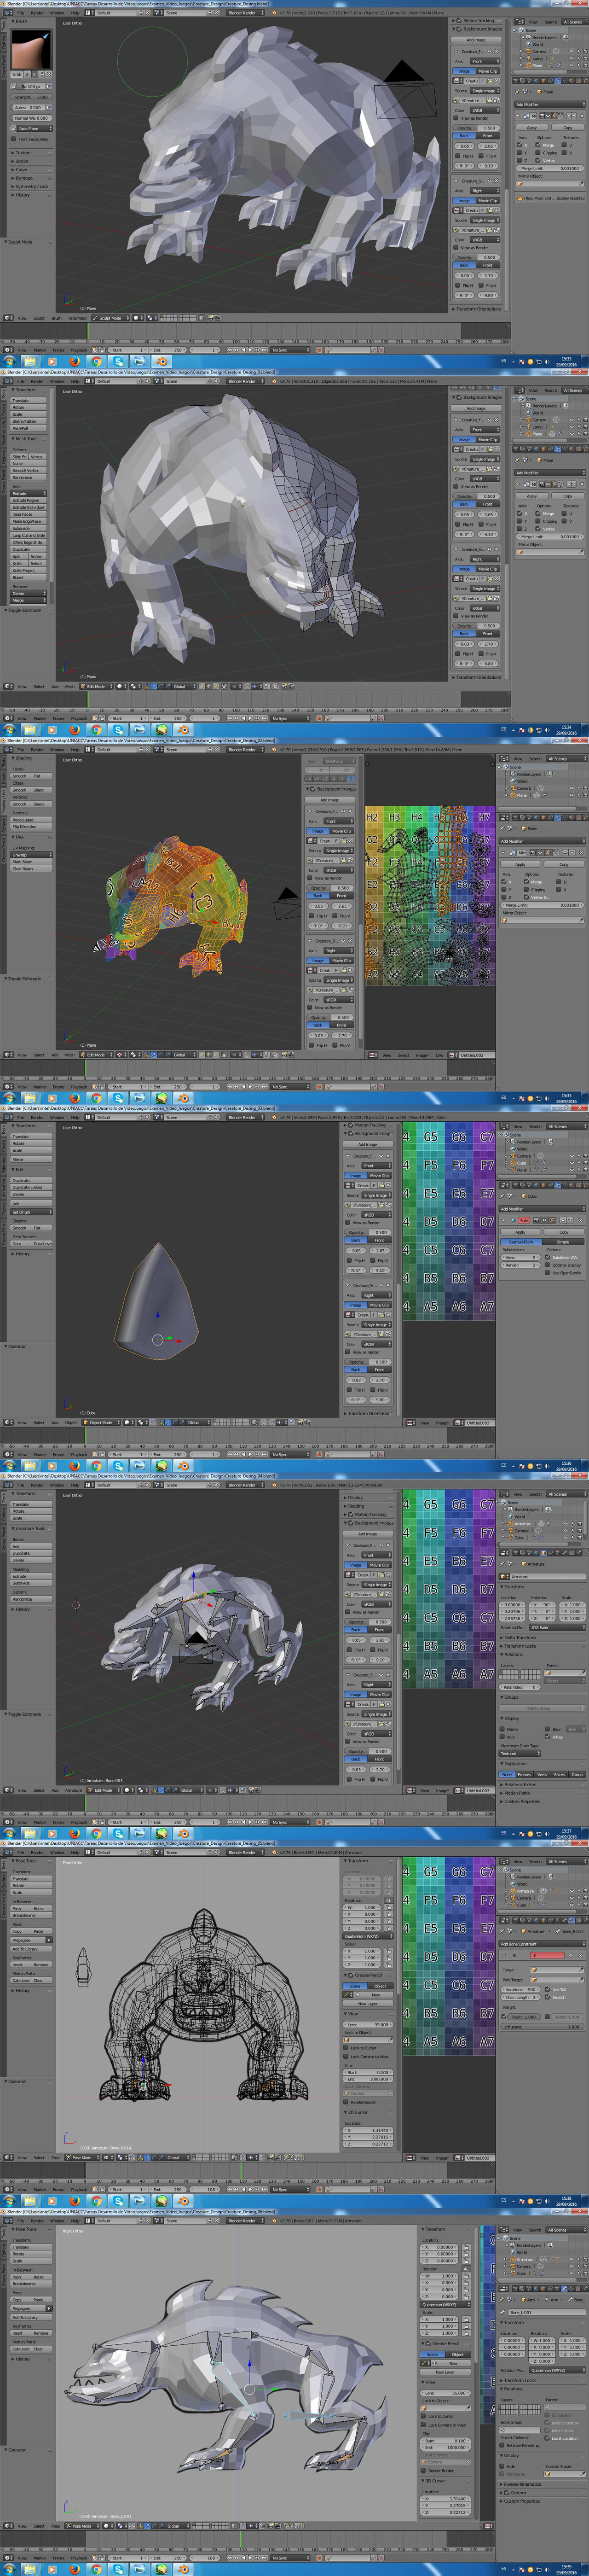Remove IK bone constraint with its X icon
Image resolution: width=589 pixels, height=2576 pixels.
(581, 1955)
